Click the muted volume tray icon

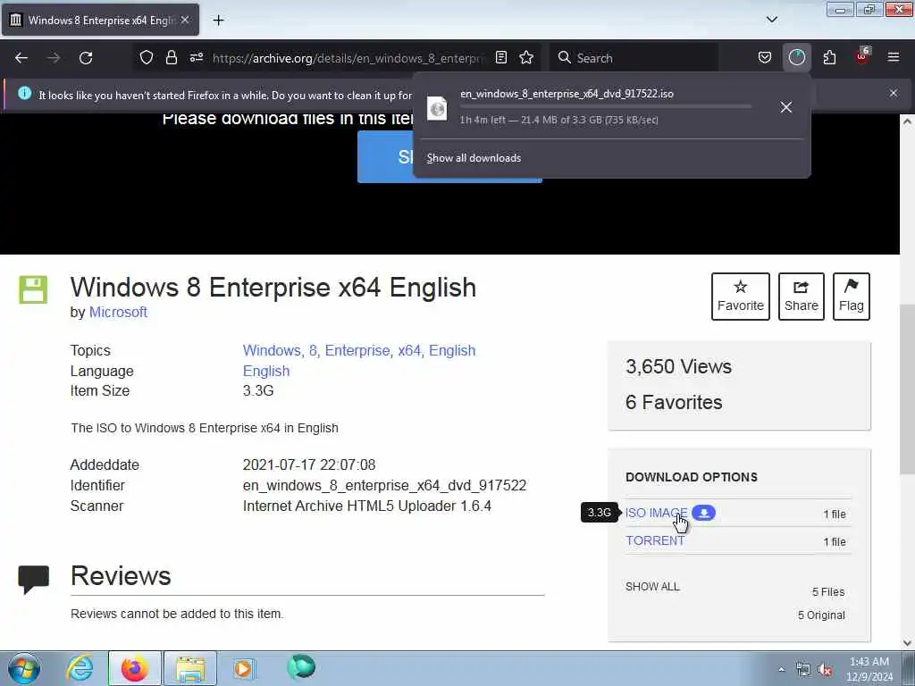[x=825, y=669]
